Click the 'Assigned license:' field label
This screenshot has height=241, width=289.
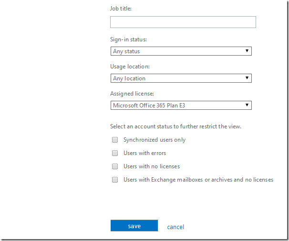pyautogui.click(x=131, y=94)
